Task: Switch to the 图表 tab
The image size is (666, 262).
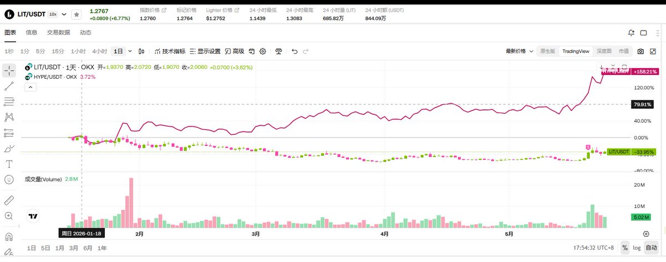Action: [11, 33]
